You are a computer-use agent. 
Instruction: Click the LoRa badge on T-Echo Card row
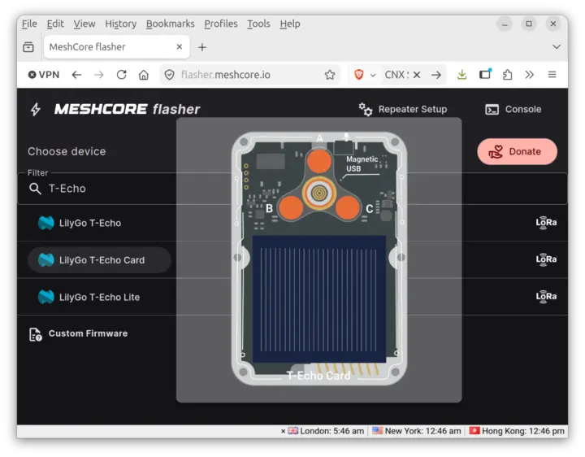546,259
